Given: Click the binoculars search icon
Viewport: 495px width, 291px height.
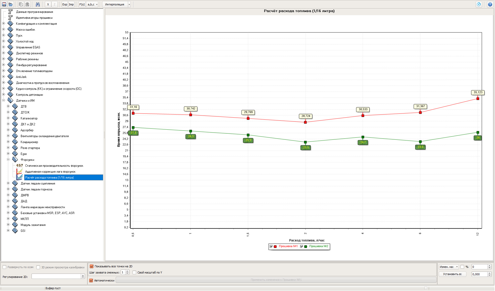Looking at the screenshot, I should coord(38,4).
